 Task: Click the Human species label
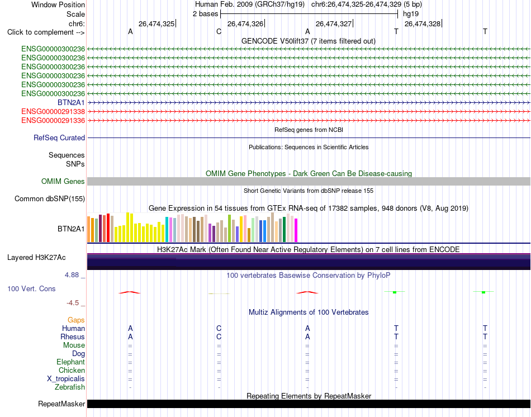[73, 329]
